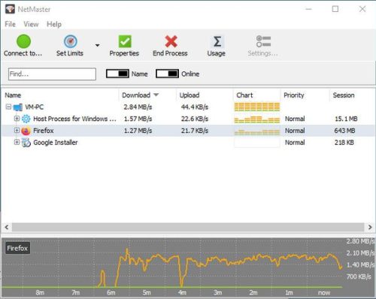Click the Host Process mini chart
The height and width of the screenshot is (299, 376).
coord(257,119)
